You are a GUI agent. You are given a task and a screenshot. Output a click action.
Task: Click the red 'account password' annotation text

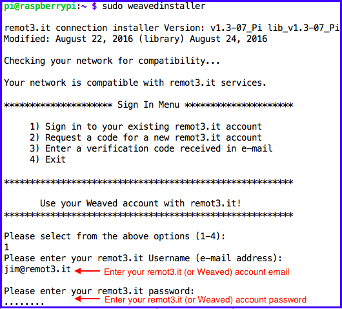click(205, 299)
